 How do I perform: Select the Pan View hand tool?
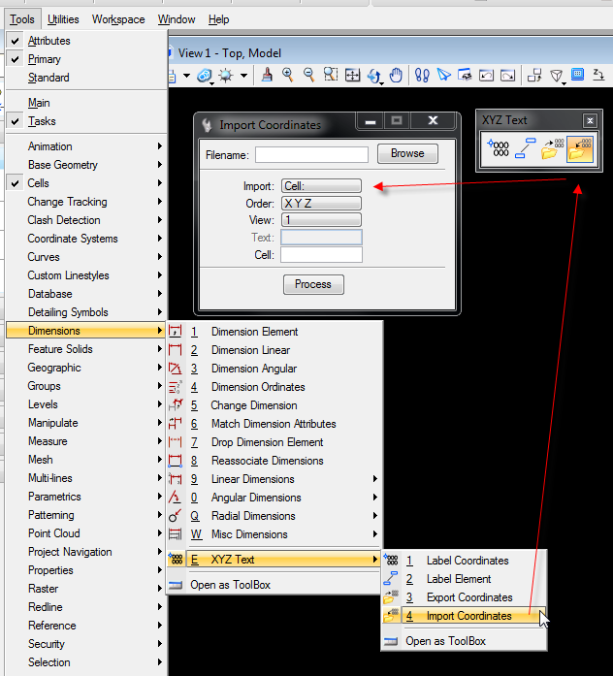click(396, 75)
